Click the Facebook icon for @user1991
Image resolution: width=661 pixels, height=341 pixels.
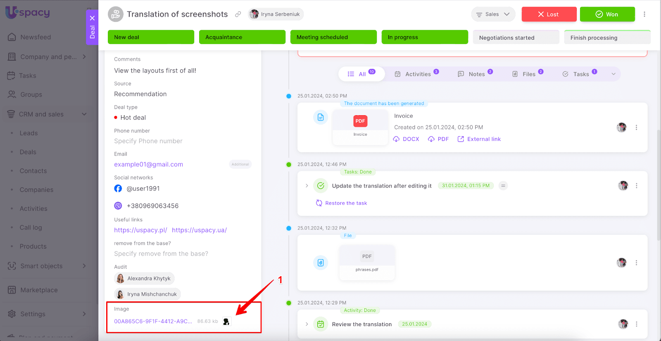[118, 189]
